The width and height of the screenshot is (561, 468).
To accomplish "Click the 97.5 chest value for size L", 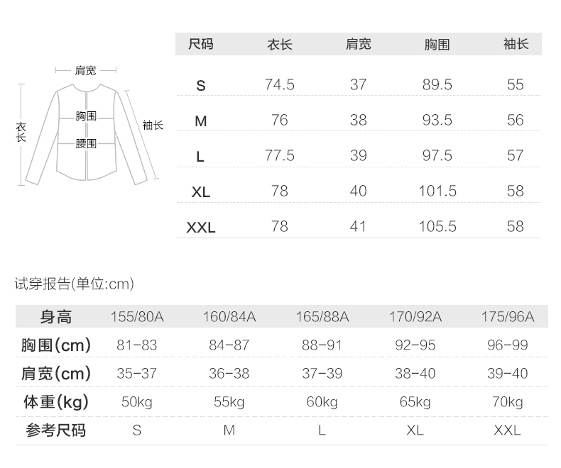I will click(x=437, y=155).
